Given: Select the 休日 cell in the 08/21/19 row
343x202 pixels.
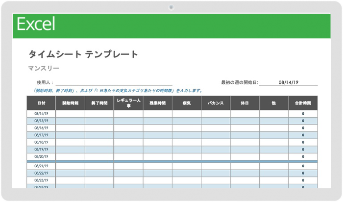Looking at the screenshot, I should [245, 166].
